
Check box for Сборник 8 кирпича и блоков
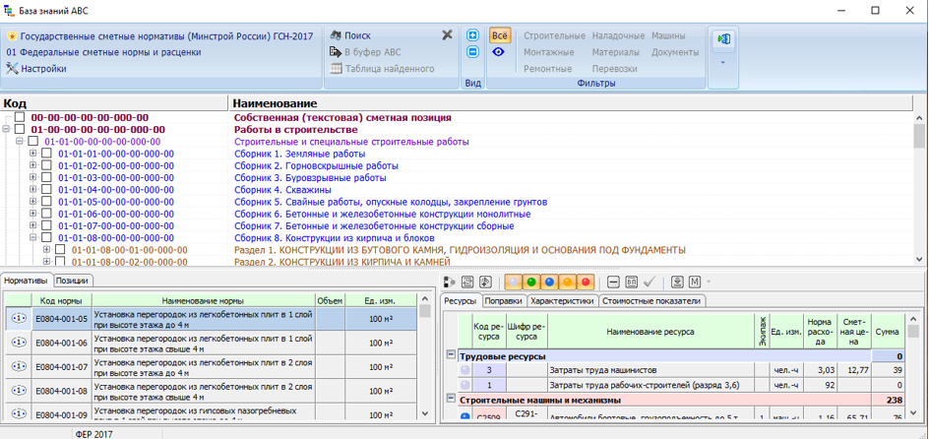tap(47, 237)
